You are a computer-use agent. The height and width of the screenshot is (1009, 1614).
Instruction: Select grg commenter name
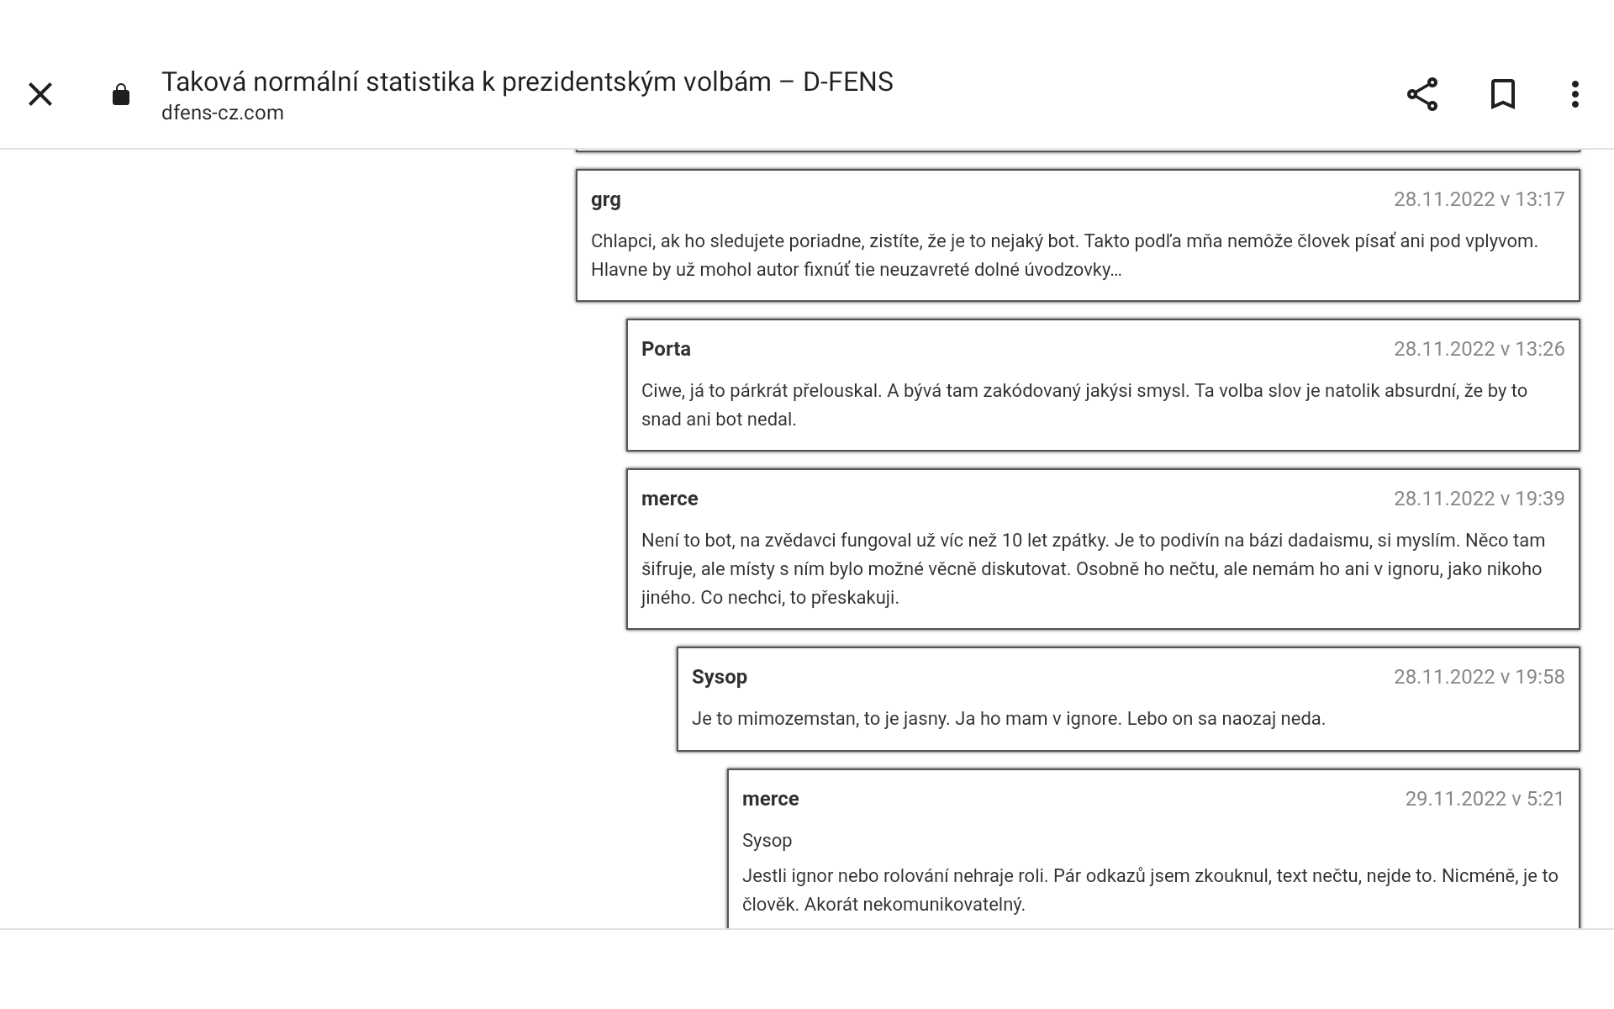click(x=606, y=200)
